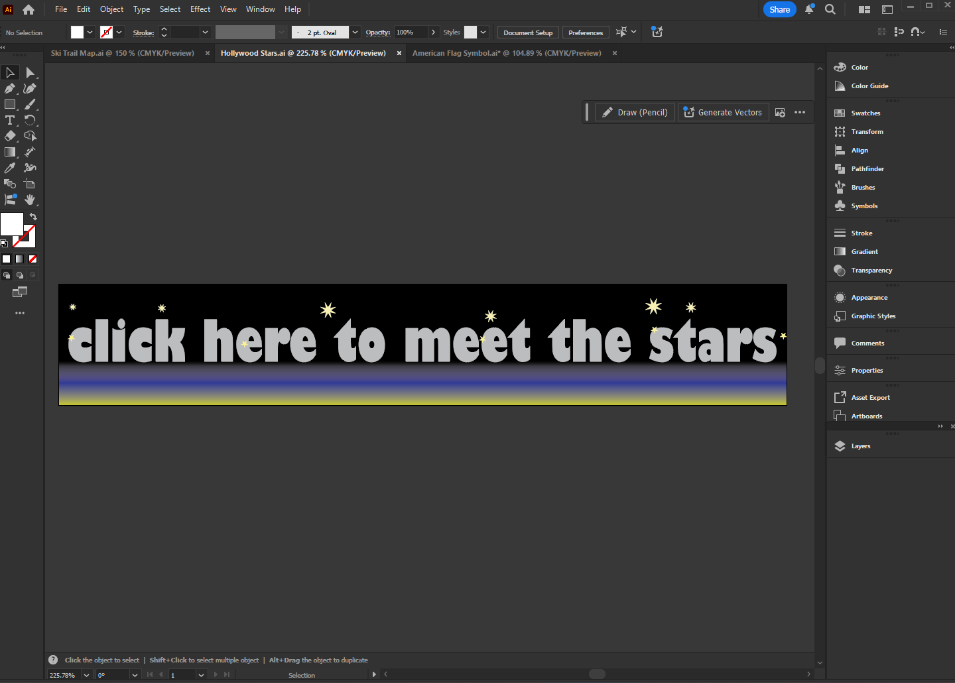Open the Effect menu

pos(200,9)
